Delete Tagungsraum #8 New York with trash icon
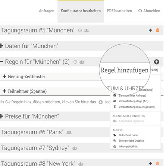Viewport: 166px width, 166px height. tap(157, 163)
